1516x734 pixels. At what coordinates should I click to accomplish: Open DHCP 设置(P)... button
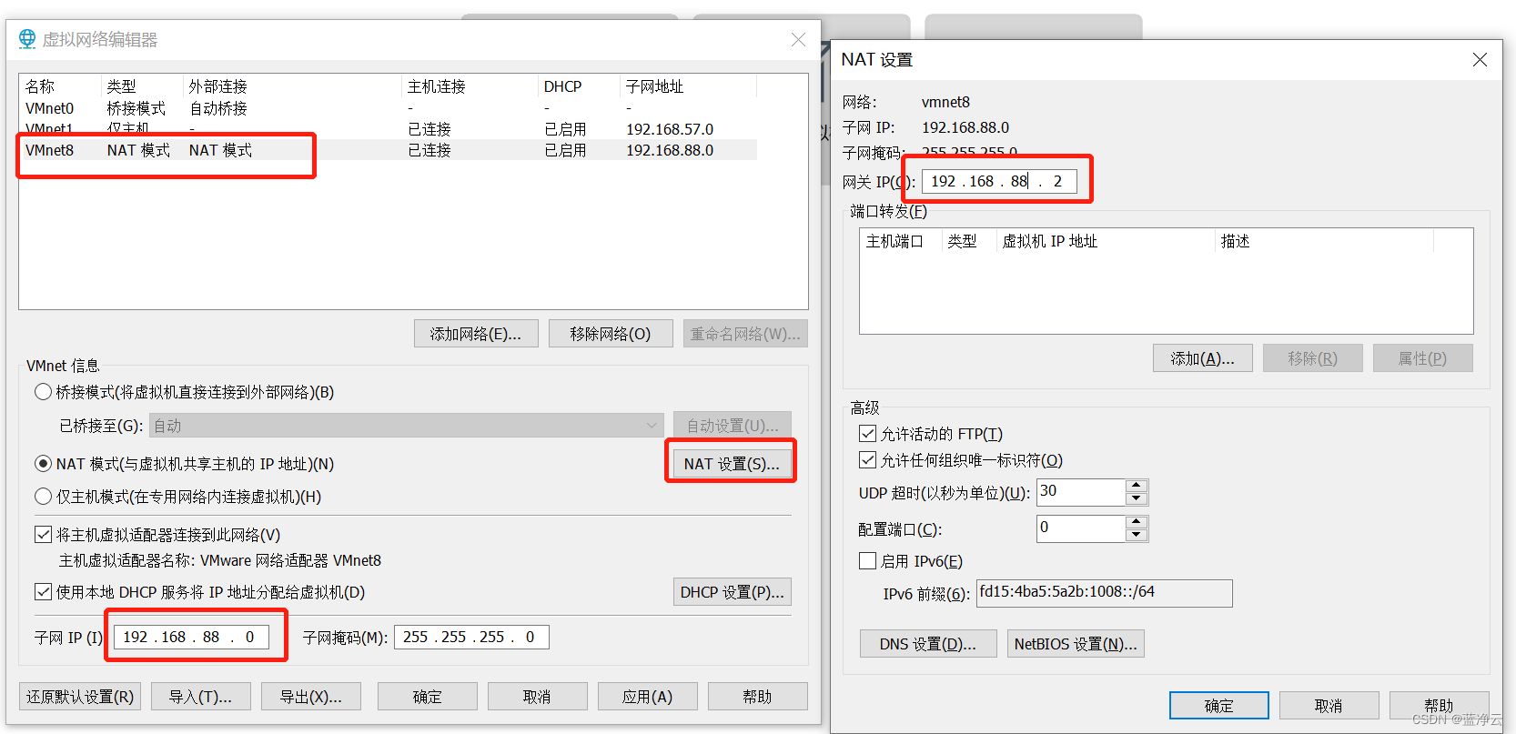[x=732, y=592]
